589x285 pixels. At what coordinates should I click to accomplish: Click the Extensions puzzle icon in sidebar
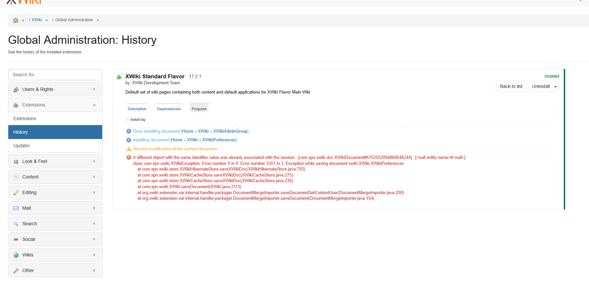[x=16, y=105]
